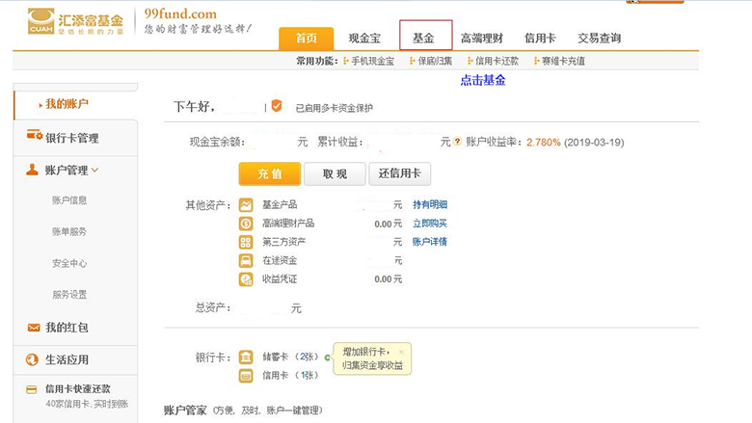Click the 收益凭证 icon
The image size is (752, 423).
pos(245,278)
